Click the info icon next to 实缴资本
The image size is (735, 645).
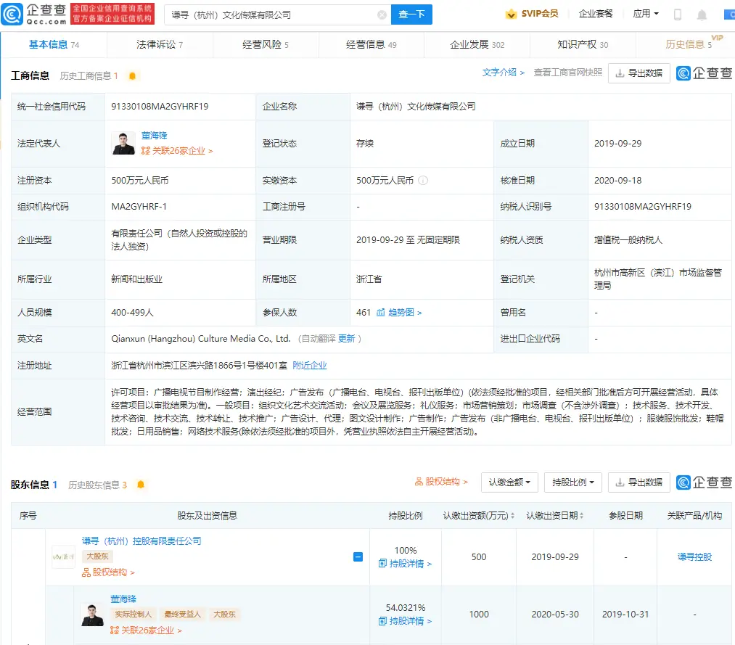(x=423, y=181)
